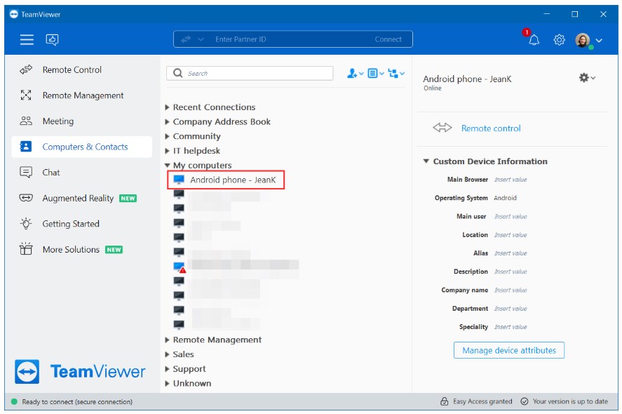Collapse the My computers group

[168, 166]
